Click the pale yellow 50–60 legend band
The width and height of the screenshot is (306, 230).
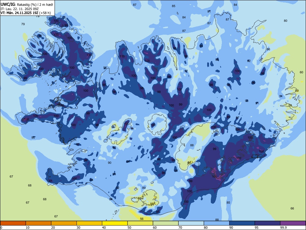(140, 223)
